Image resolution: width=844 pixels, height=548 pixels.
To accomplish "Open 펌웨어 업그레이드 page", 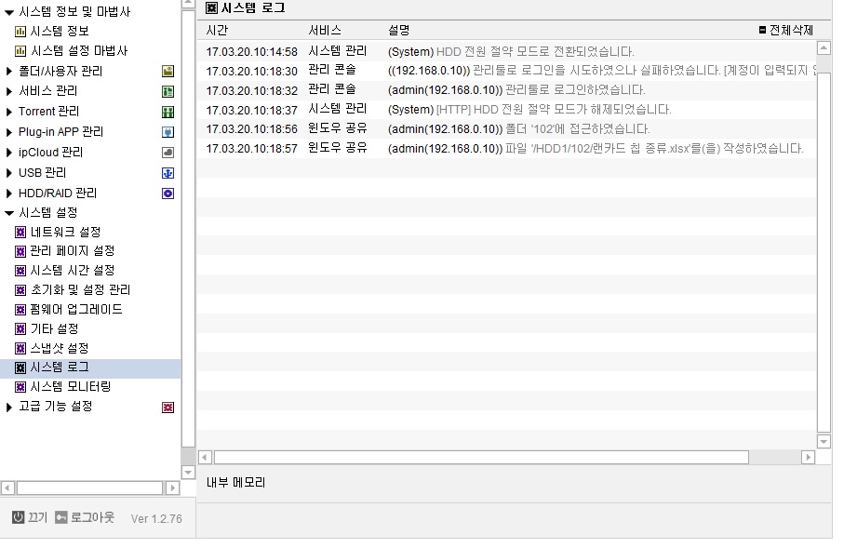I will pos(76,310).
